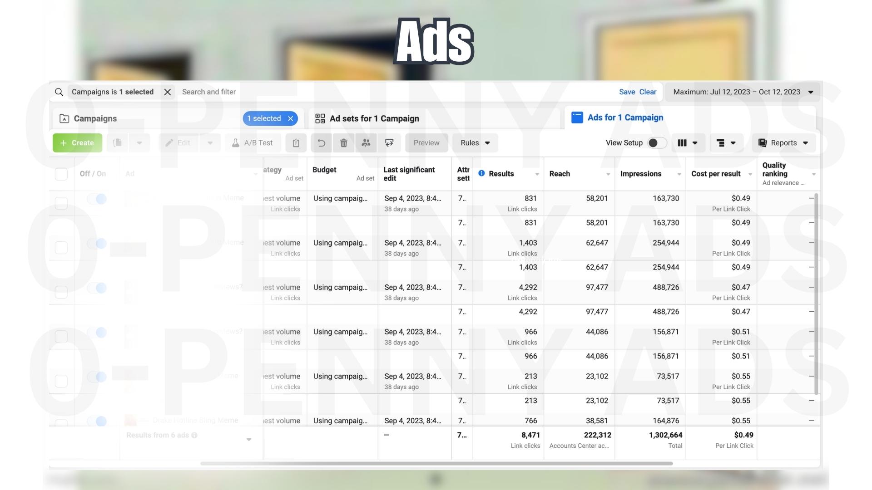Click the clipboard paste icon
The image size is (872, 490).
point(296,143)
